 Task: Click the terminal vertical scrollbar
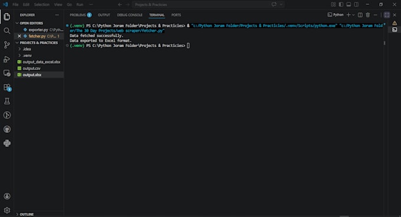[x=384, y=43]
